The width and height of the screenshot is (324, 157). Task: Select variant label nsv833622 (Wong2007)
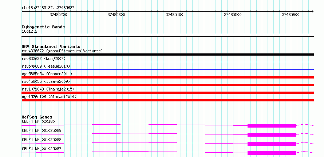[x=44, y=59]
